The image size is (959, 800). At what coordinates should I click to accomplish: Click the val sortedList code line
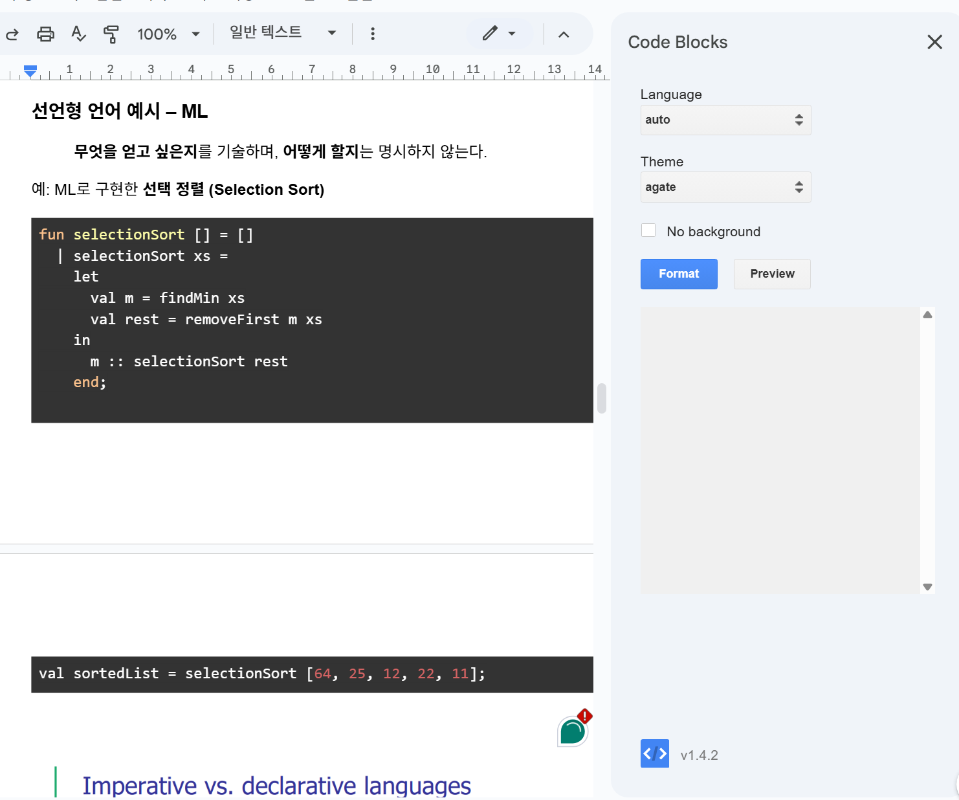point(261,674)
